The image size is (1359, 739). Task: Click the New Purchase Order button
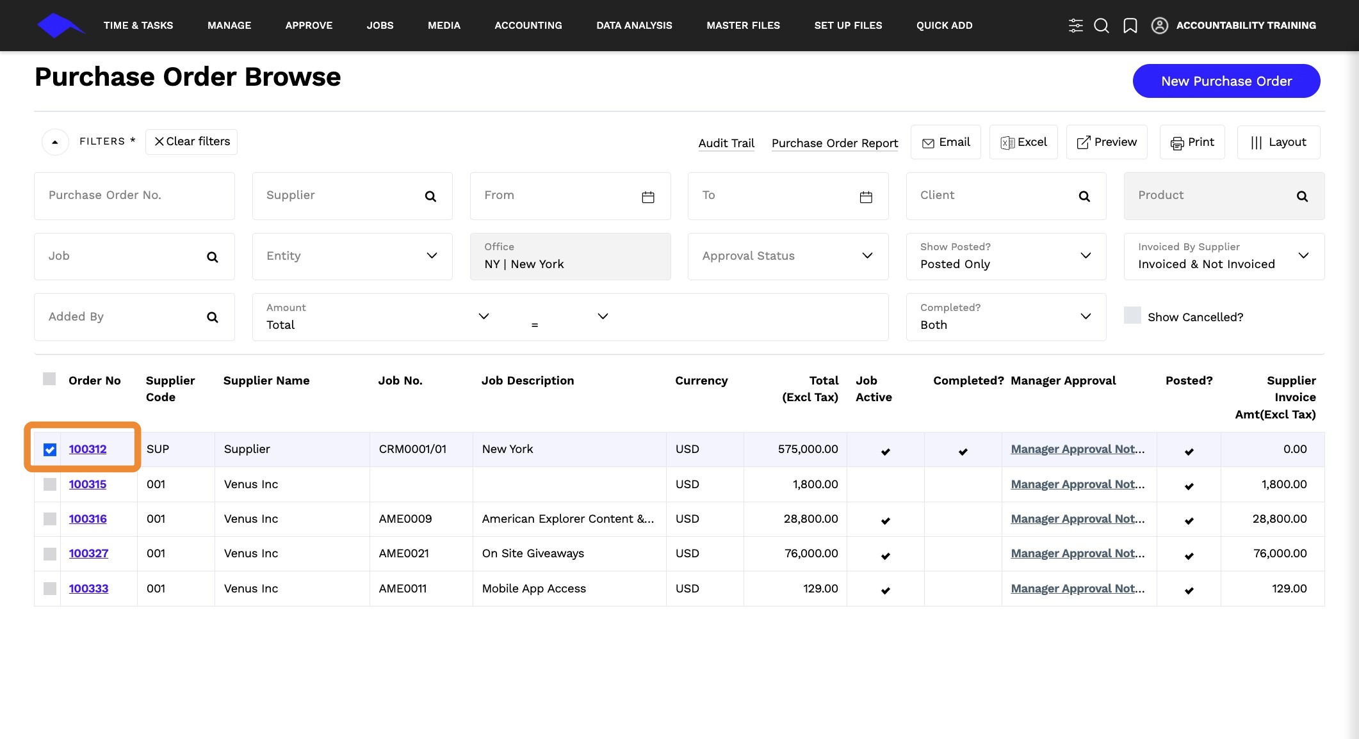click(1226, 81)
